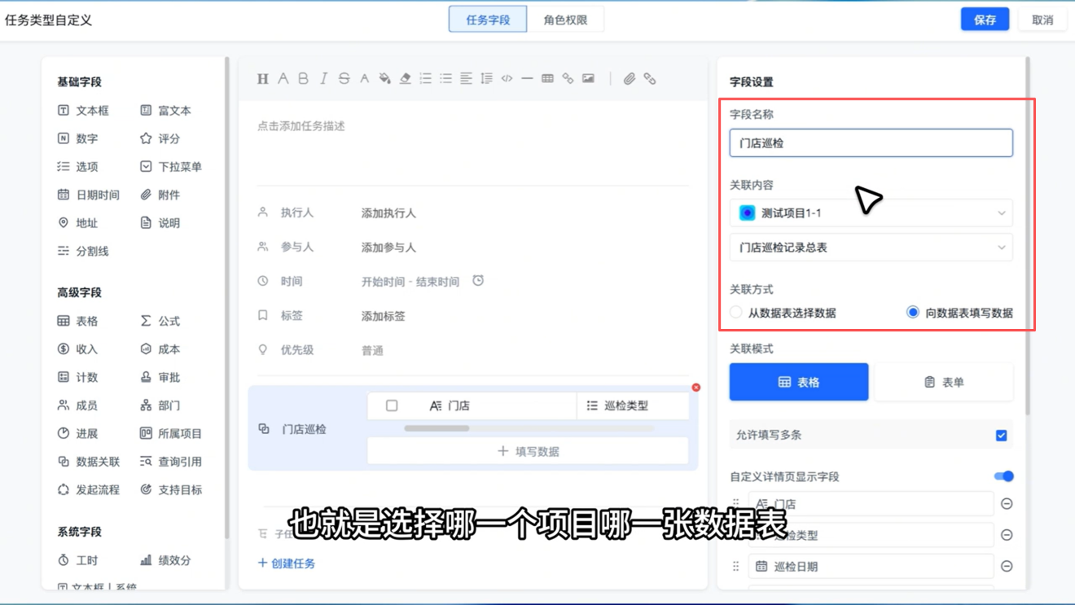Viewport: 1075px width, 605px height.
Task: Choose the 表单 association mode
Action: [x=944, y=382]
